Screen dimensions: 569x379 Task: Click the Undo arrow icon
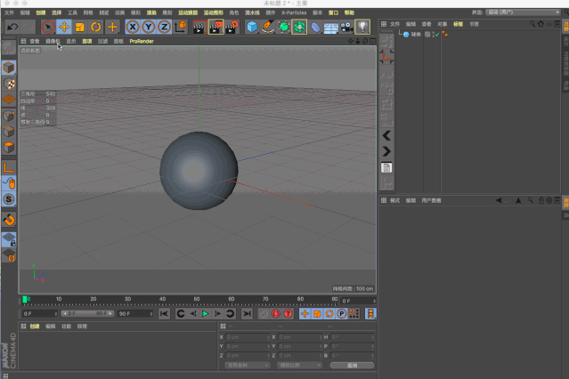click(x=12, y=27)
